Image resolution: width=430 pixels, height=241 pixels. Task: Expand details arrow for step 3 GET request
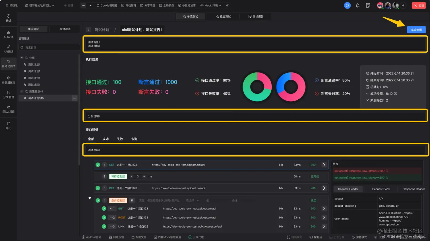[324, 188]
